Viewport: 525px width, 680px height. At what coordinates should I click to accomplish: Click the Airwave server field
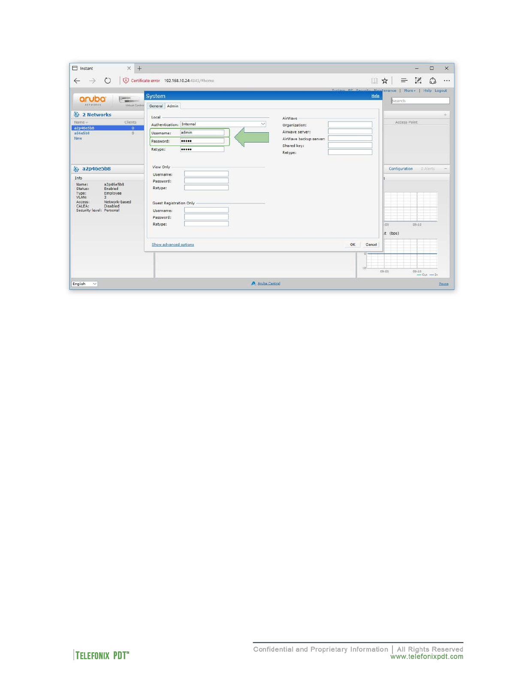[x=350, y=131]
